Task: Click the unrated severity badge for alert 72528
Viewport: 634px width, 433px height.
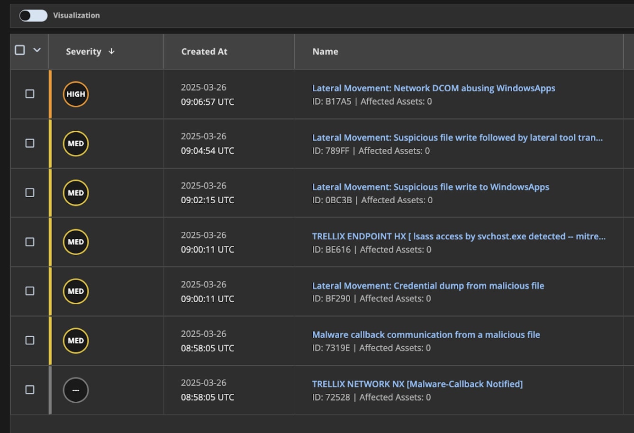Action: tap(76, 390)
